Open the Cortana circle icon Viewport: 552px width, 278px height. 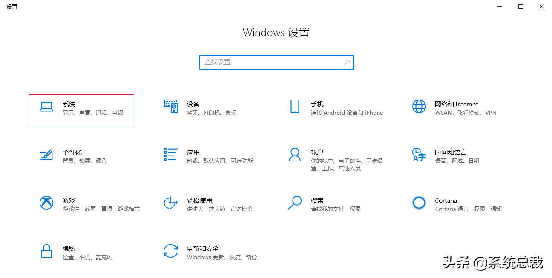point(419,202)
